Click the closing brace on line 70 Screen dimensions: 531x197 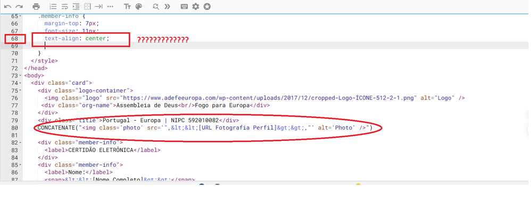39,53
